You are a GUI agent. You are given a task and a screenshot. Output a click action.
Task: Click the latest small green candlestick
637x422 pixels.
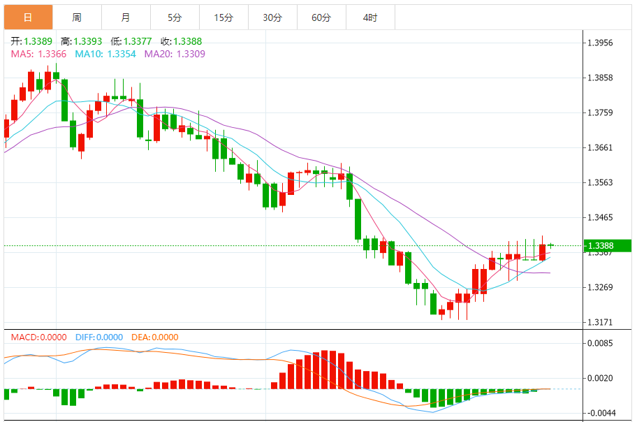point(551,245)
